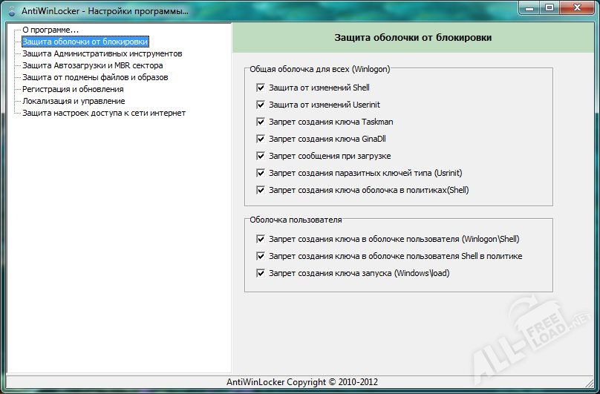
Task: Disable shell key in policies (Shell) checkbox
Action: click(261, 190)
